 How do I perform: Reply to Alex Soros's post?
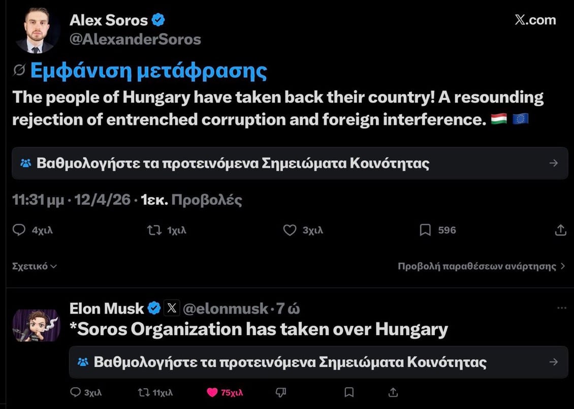pos(19,230)
